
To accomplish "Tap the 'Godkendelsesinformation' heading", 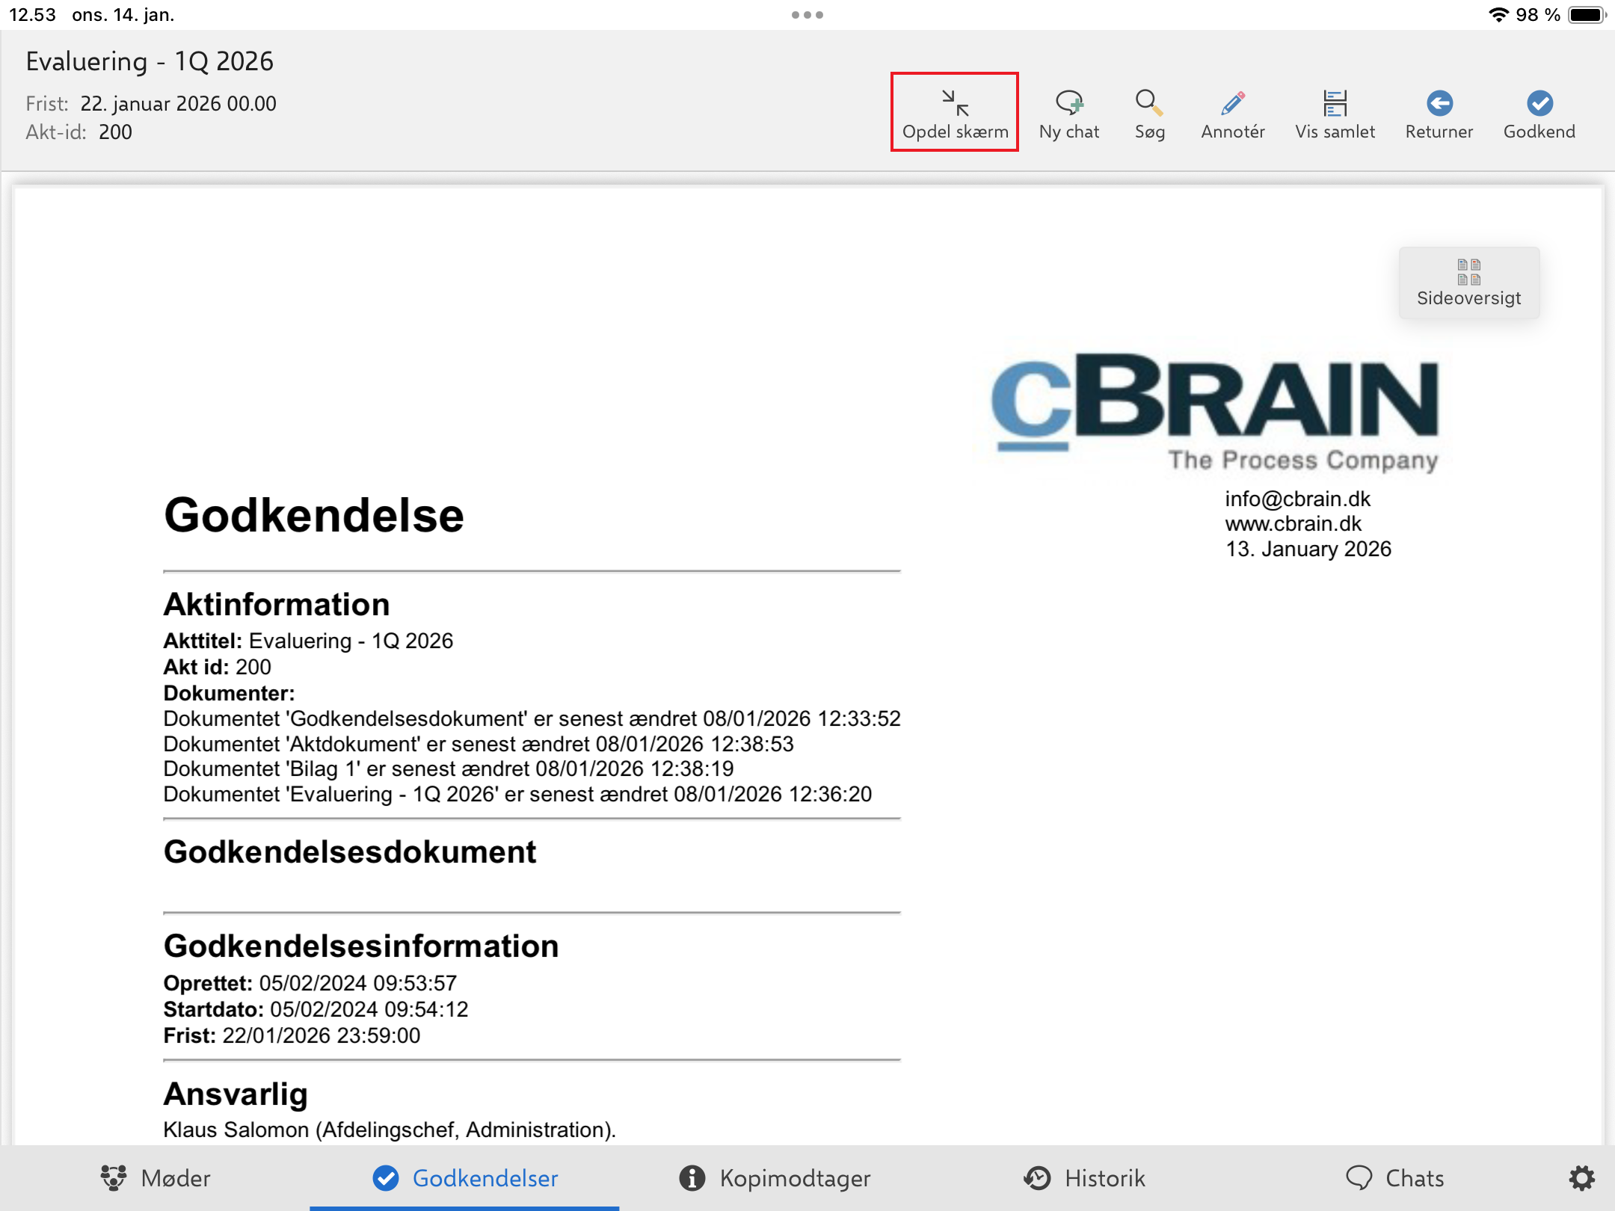I will click(361, 946).
